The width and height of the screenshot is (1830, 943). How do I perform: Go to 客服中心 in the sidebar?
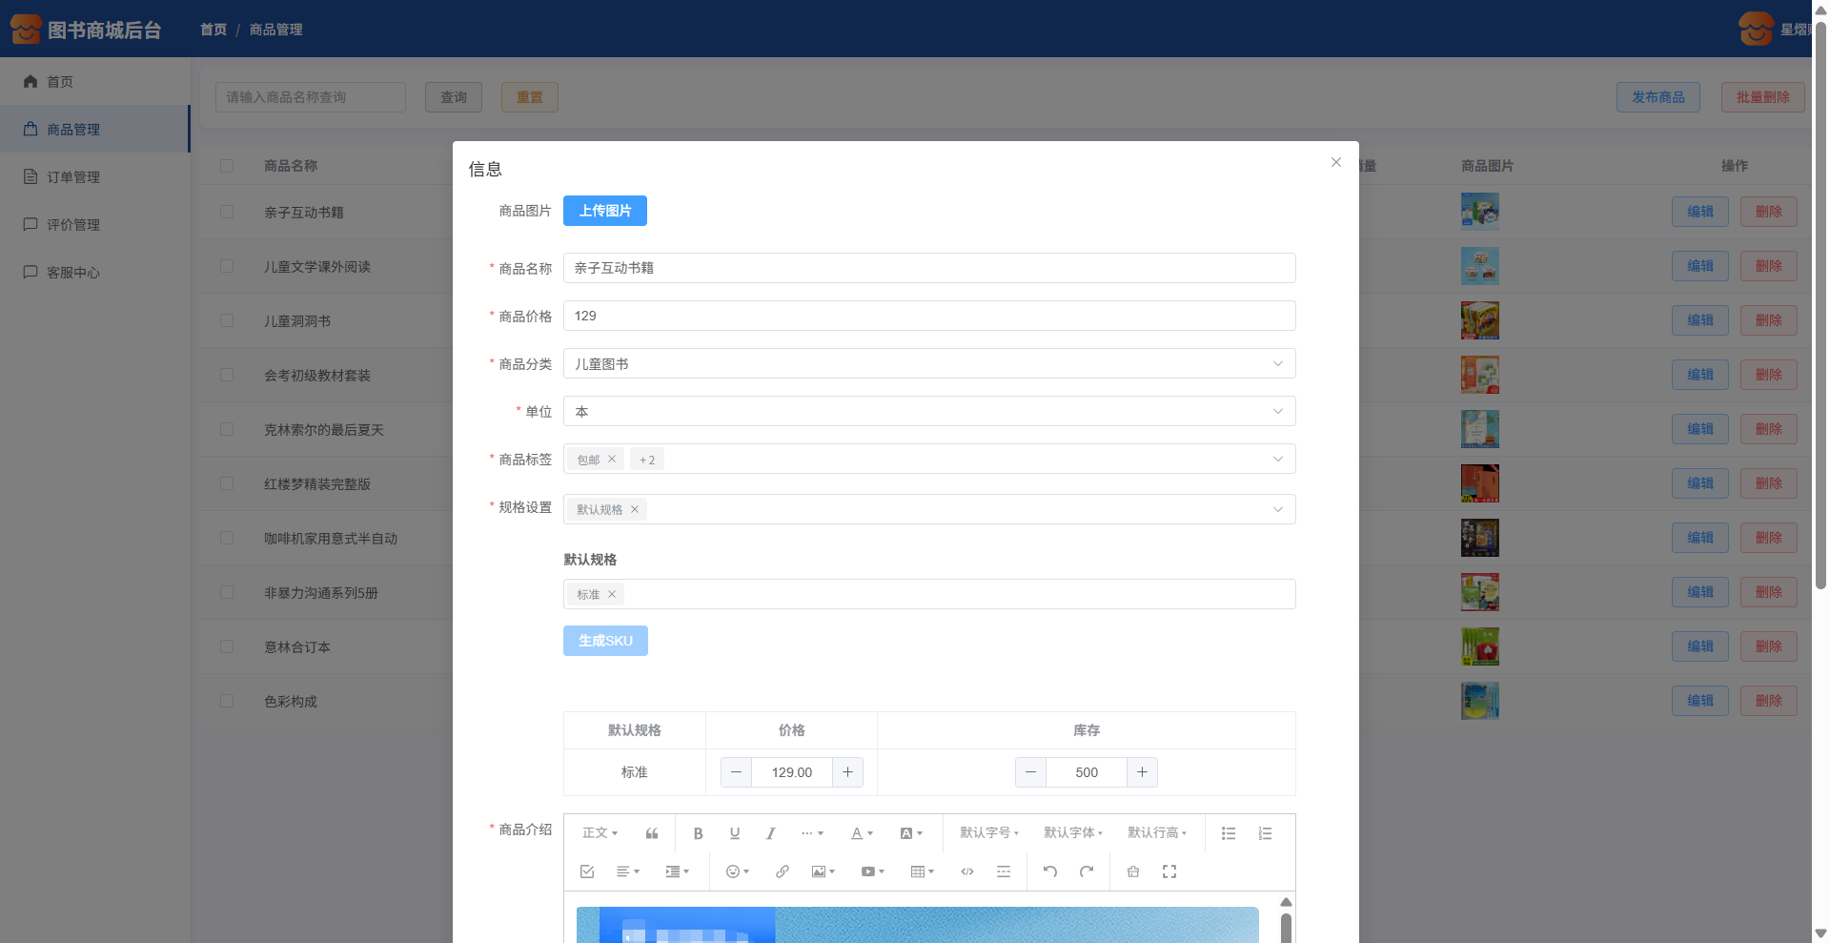coord(73,273)
